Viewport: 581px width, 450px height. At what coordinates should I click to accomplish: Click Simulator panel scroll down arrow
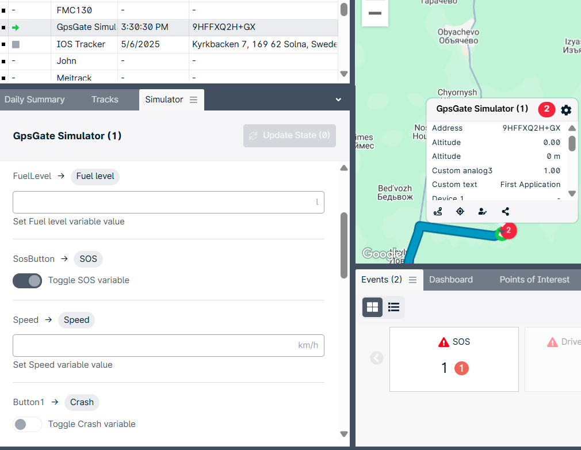(x=344, y=434)
